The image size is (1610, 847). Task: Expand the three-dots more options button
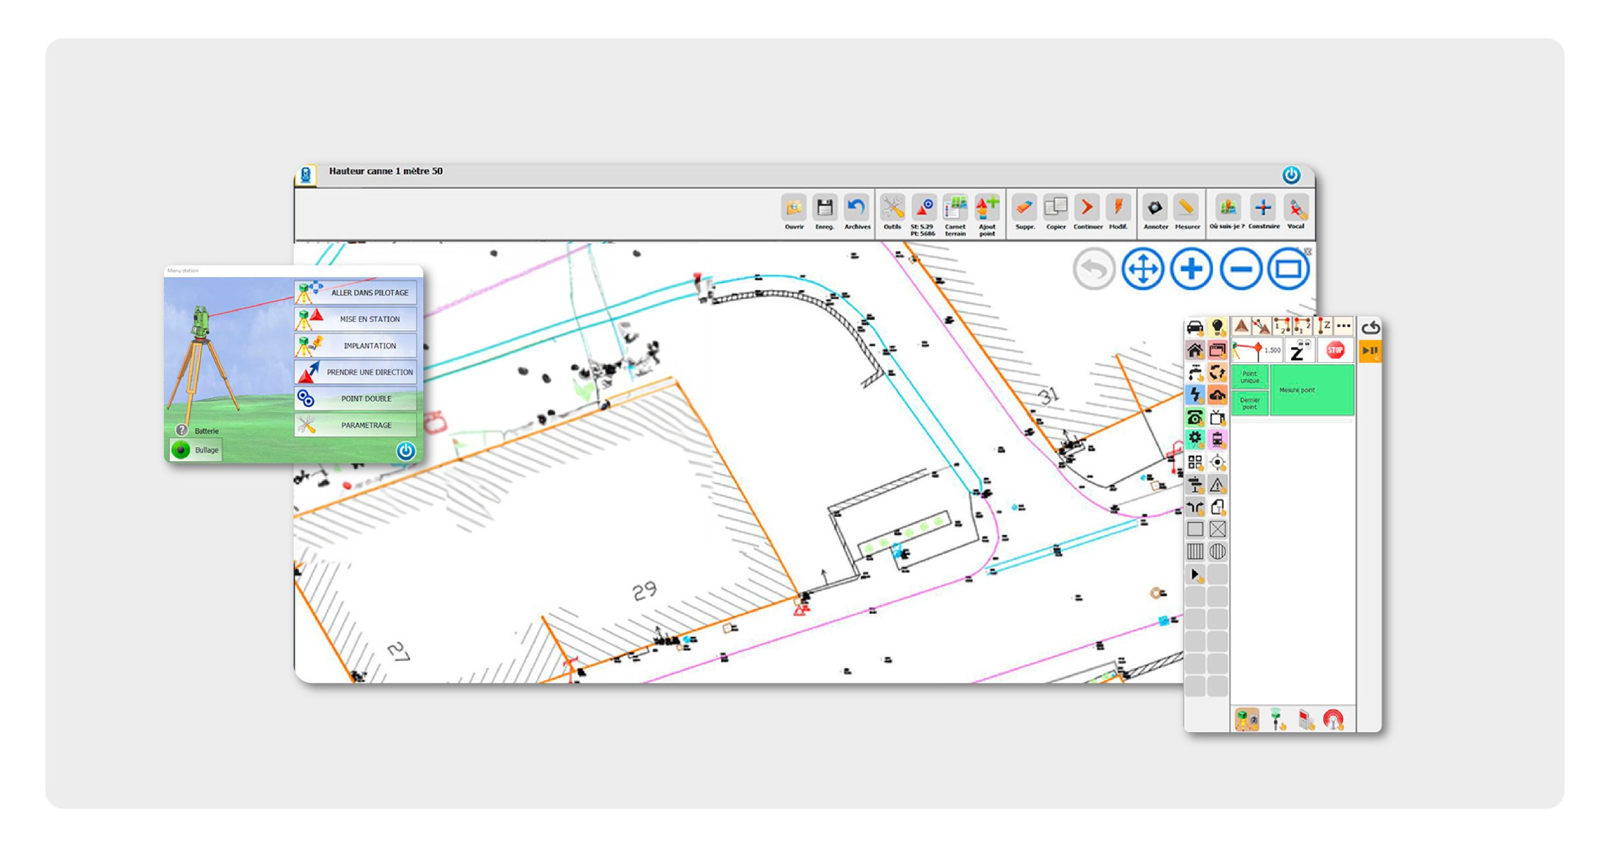tap(1343, 326)
